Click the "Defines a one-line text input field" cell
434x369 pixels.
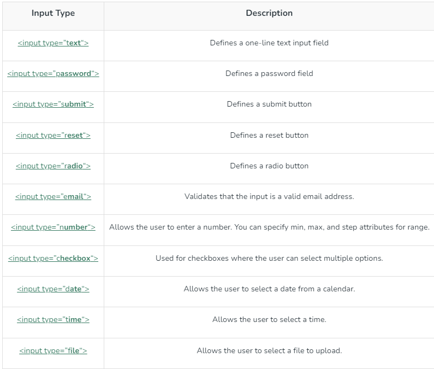(x=269, y=43)
